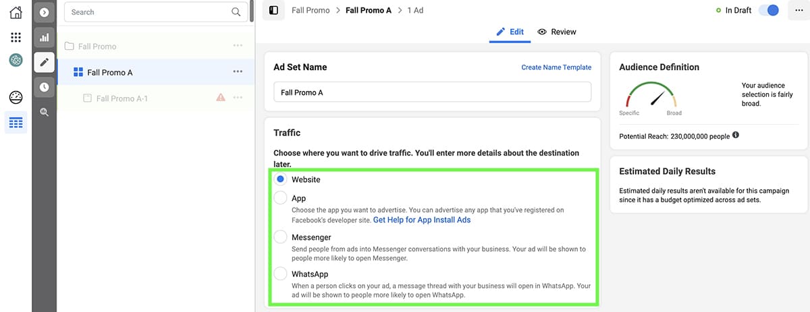
Task: Click Create Name Template link
Action: click(556, 67)
